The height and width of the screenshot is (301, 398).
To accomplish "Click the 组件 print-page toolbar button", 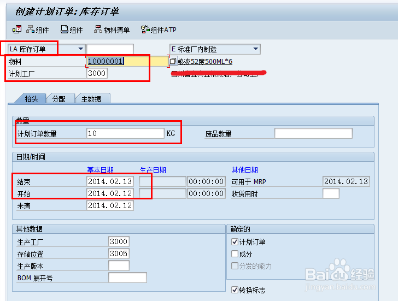I will pos(72,29).
